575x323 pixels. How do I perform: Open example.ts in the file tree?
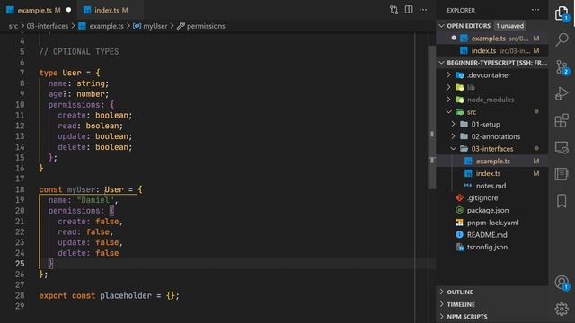[x=492, y=161]
